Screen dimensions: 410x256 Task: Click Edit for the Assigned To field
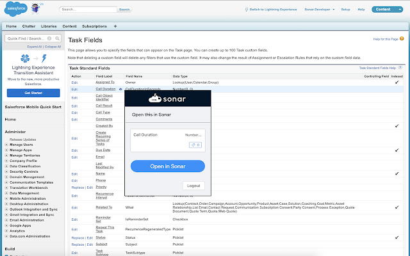74,83
